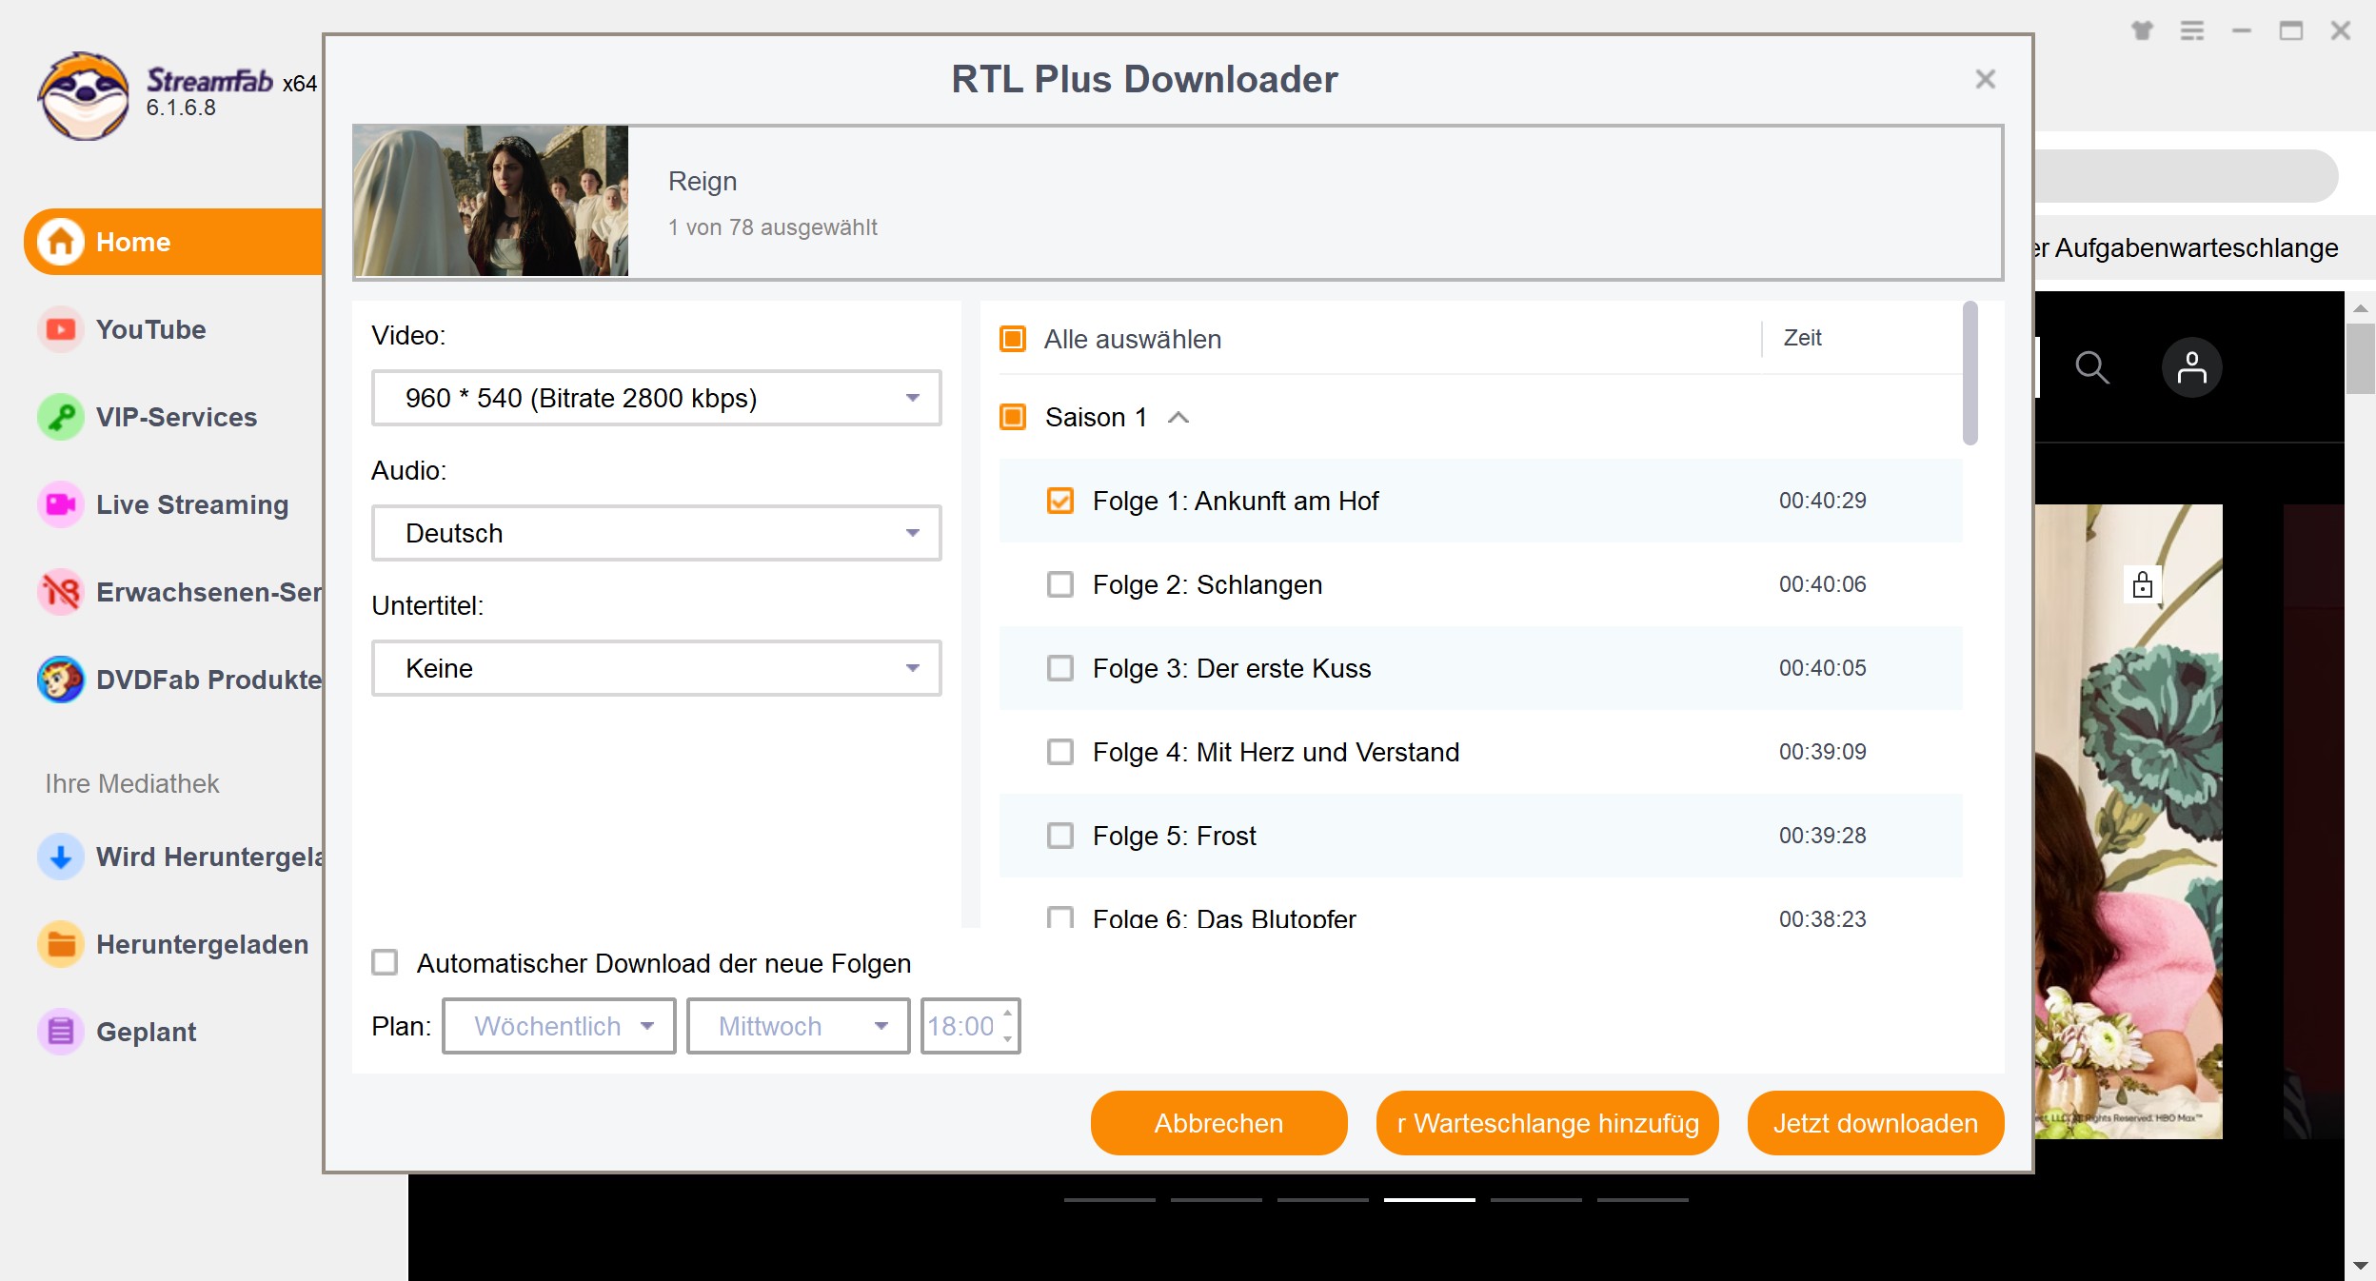Open the Wird Heruntergeladen download icon
The width and height of the screenshot is (2376, 1281).
(x=61, y=857)
